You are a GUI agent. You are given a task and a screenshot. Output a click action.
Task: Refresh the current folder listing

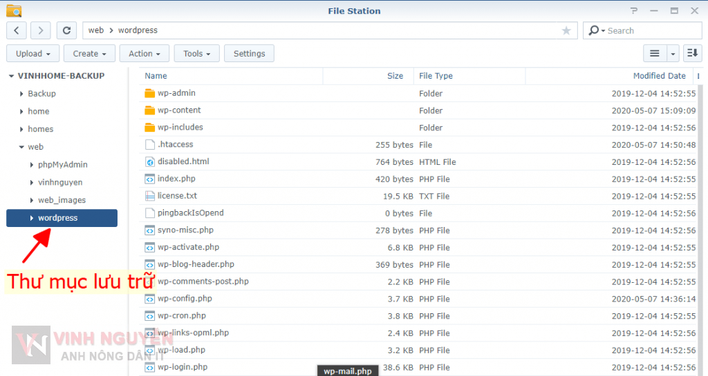(x=66, y=30)
